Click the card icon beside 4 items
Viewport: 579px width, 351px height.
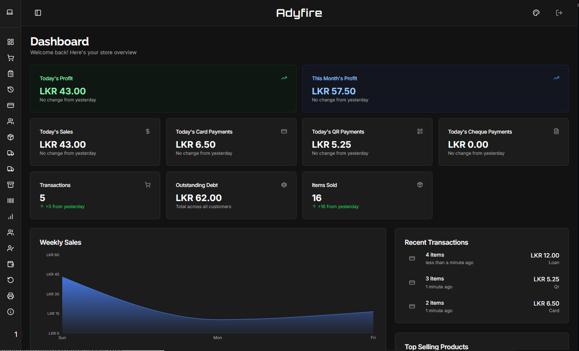point(412,258)
